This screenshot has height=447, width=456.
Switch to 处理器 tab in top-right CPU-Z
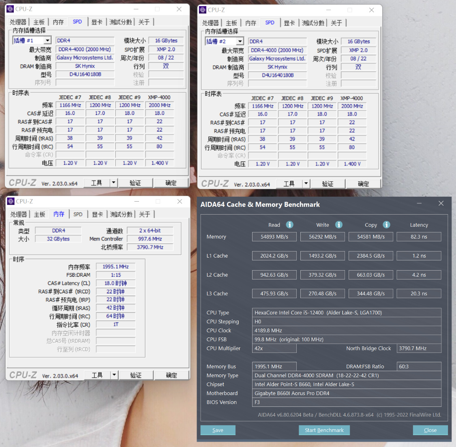210,23
